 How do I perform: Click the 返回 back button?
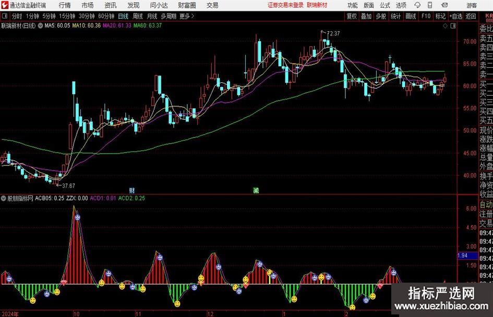471,16
